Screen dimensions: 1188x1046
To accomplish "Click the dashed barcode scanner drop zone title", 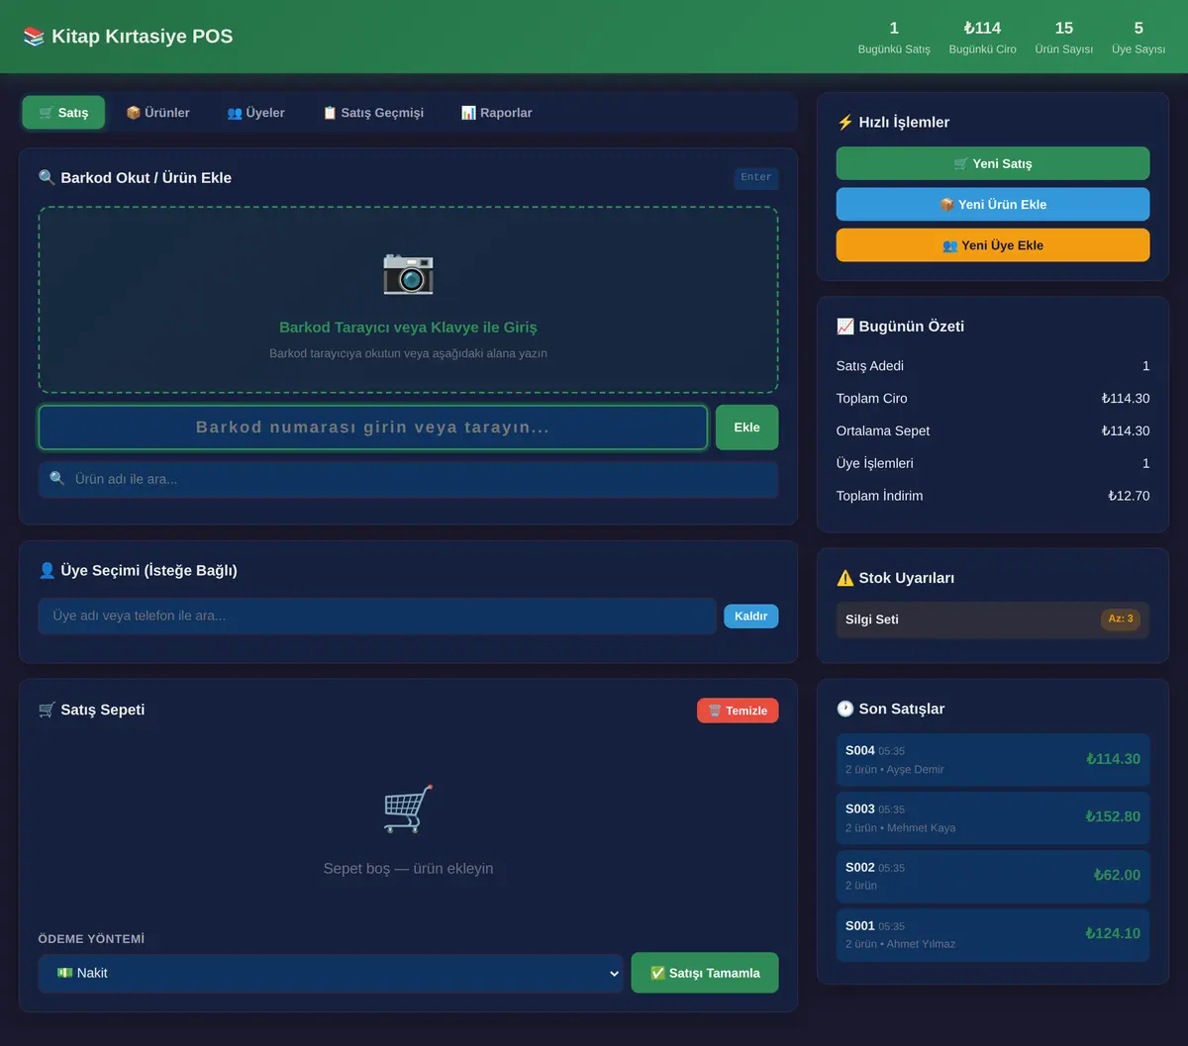I will [x=408, y=328].
